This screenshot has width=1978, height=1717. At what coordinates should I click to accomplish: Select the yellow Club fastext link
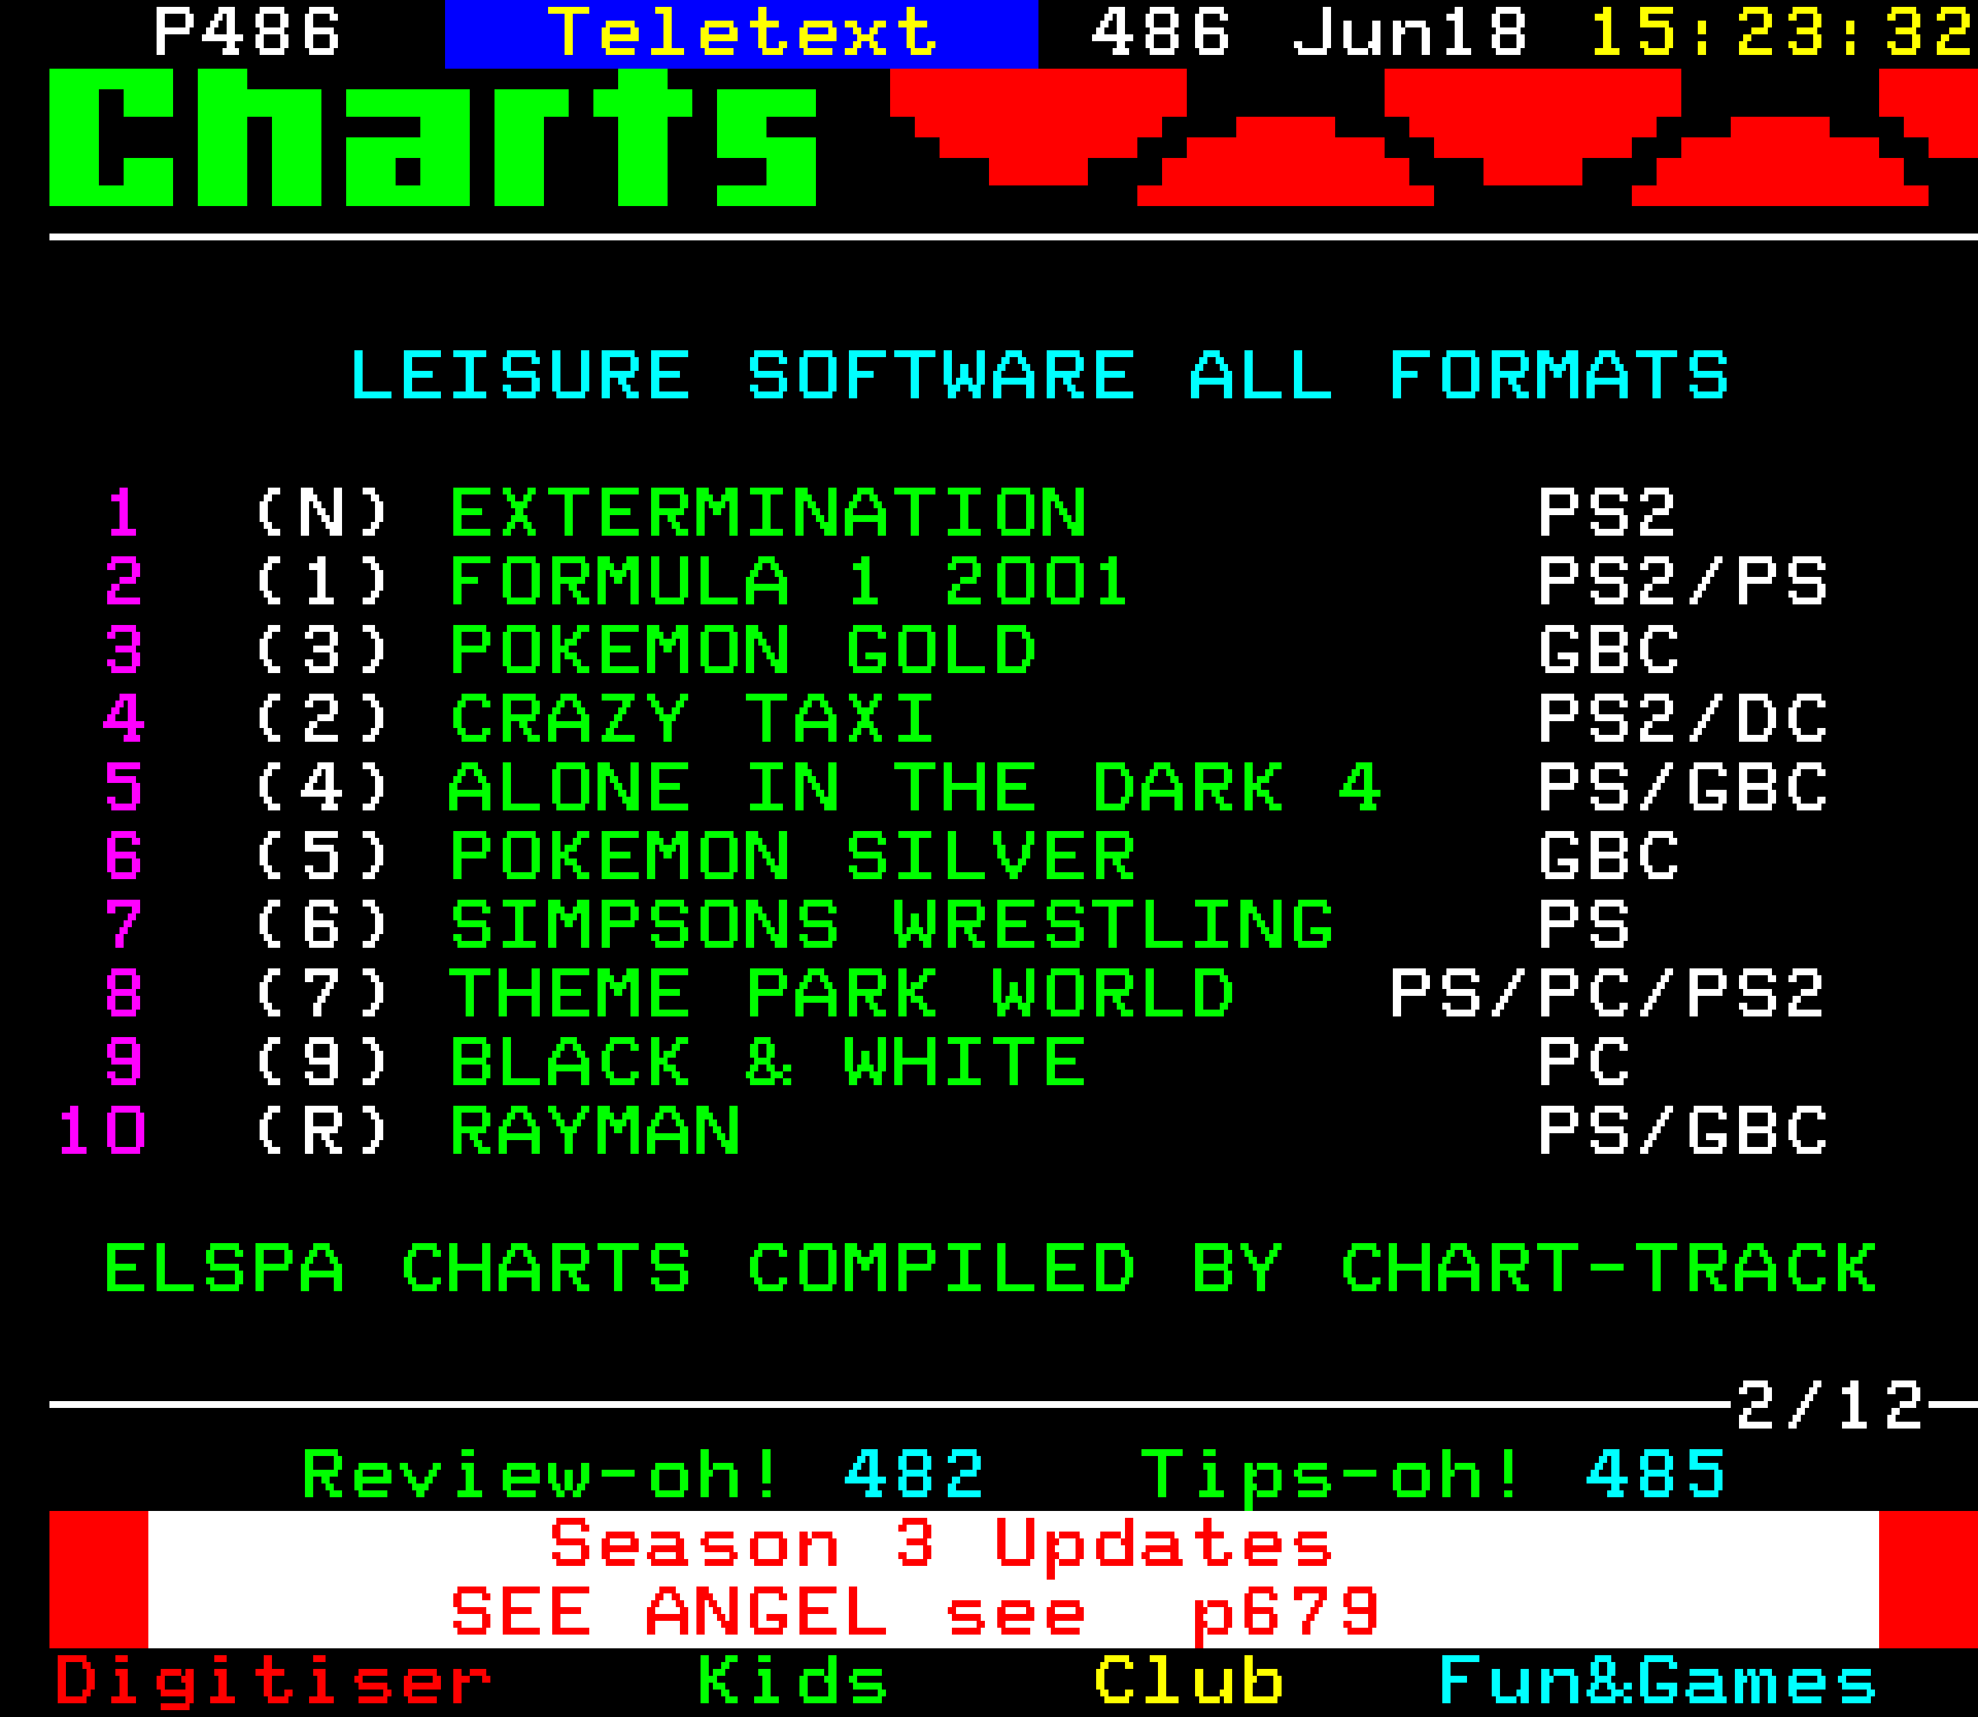click(1188, 1680)
